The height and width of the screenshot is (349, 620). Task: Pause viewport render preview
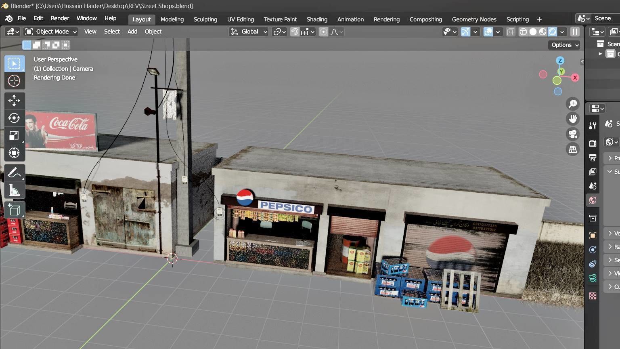coord(575,32)
